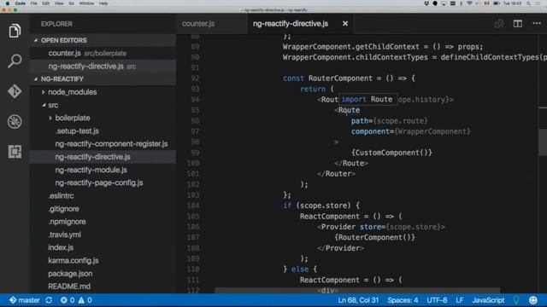The height and width of the screenshot is (307, 547).
Task: Change language mode via JavaScript
Action: coord(488,300)
